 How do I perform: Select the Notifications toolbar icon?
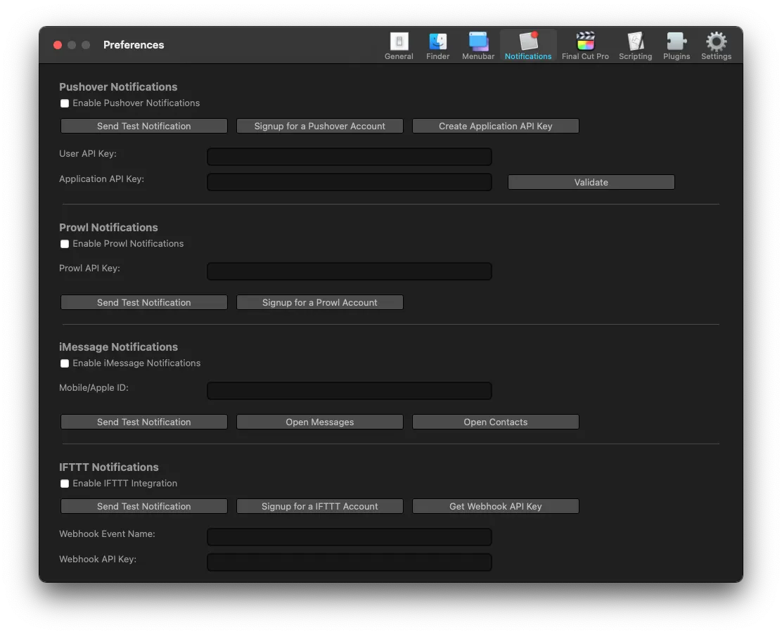527,46
